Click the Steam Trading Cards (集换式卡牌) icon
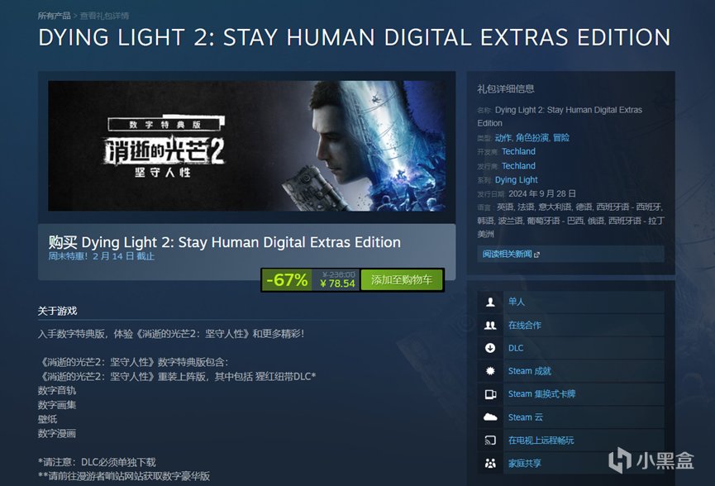715x486 pixels. [490, 394]
